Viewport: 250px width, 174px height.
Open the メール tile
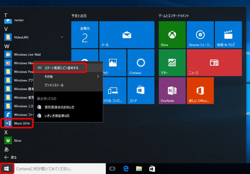click(x=127, y=35)
